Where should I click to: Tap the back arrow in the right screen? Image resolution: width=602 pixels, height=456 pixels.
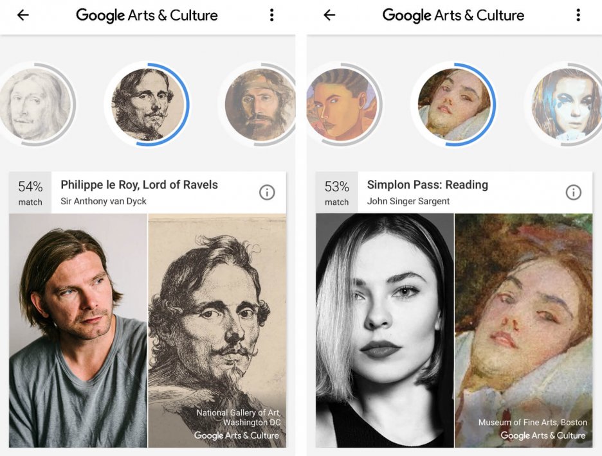[x=329, y=15]
